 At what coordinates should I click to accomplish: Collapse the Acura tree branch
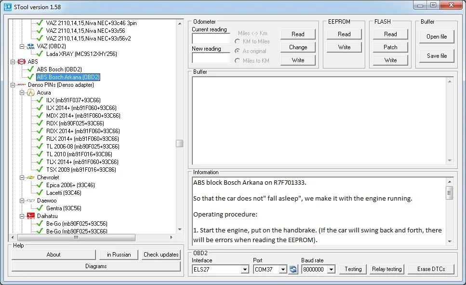pyautogui.click(x=22, y=93)
